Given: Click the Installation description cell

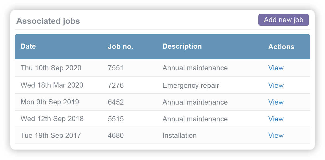Looking at the screenshot, I should pyautogui.click(x=179, y=135).
